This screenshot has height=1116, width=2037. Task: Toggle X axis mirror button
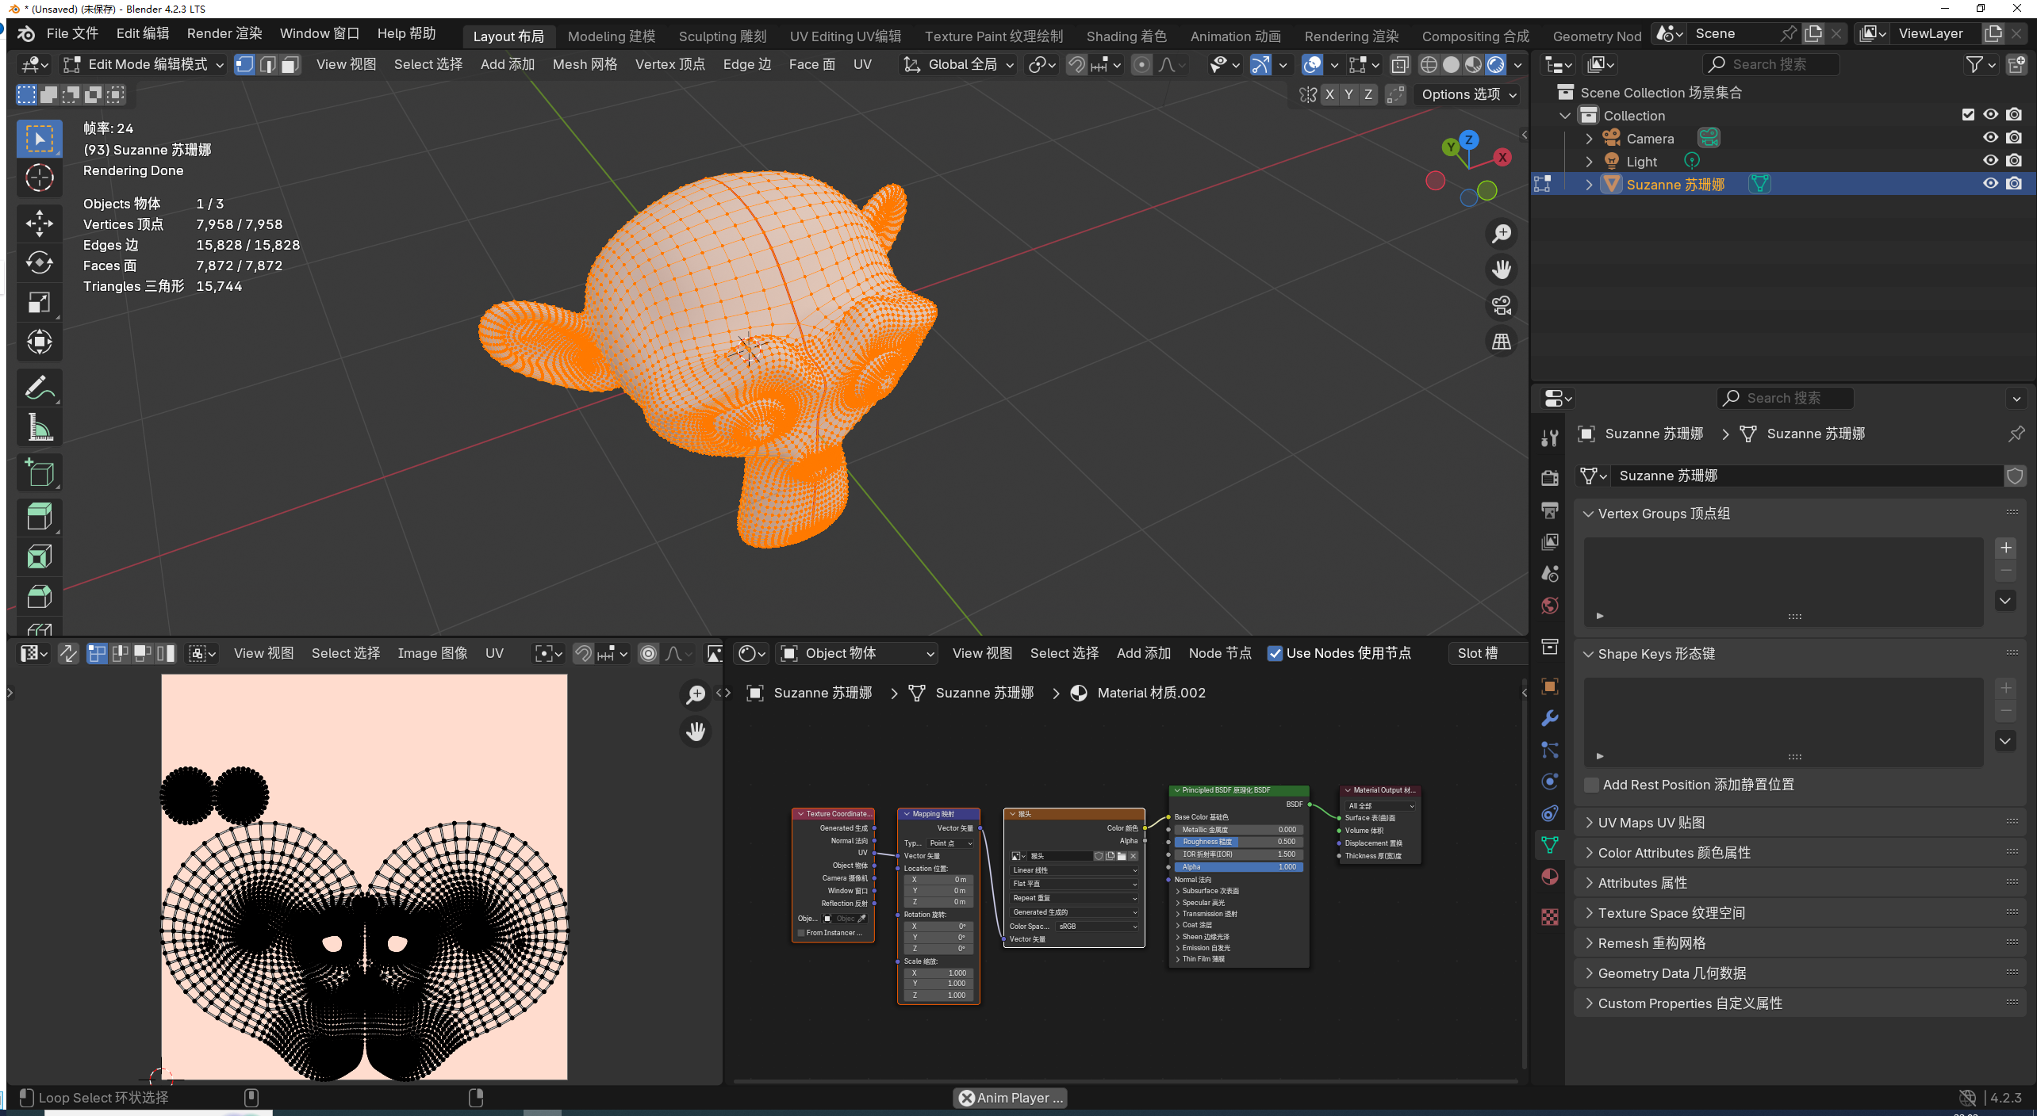click(x=1330, y=95)
